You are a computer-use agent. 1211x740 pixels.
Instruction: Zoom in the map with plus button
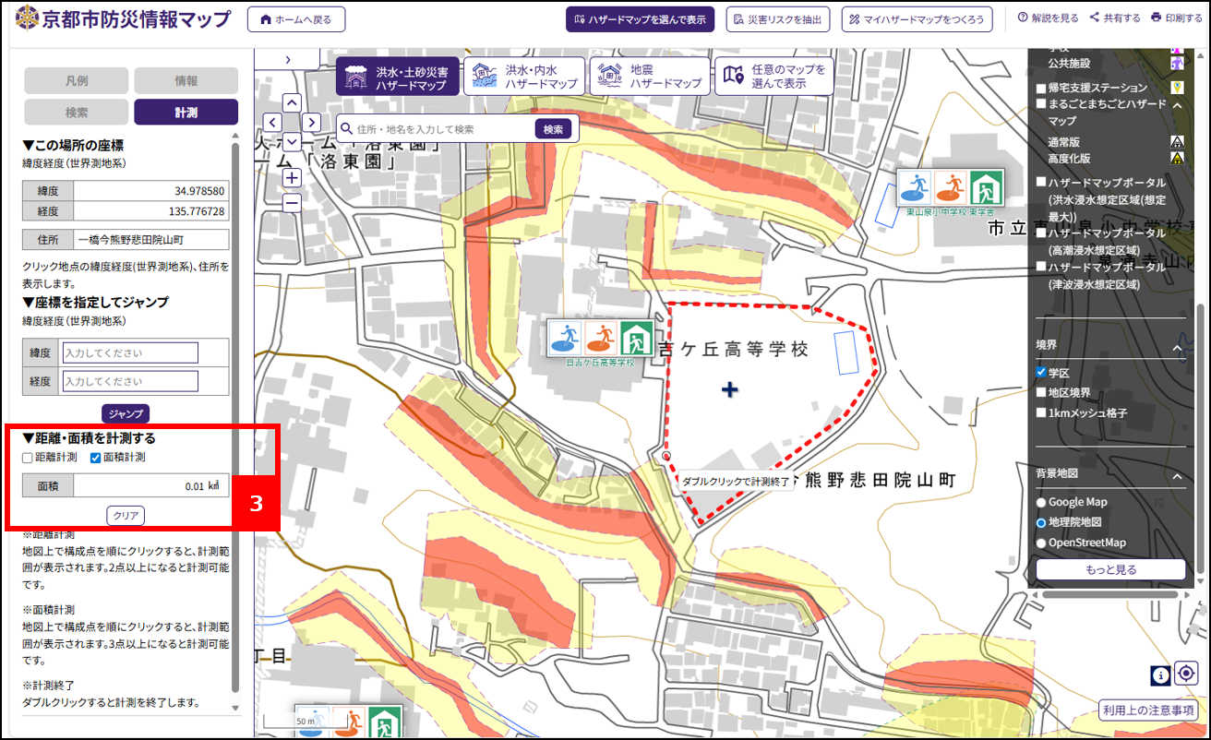(292, 177)
